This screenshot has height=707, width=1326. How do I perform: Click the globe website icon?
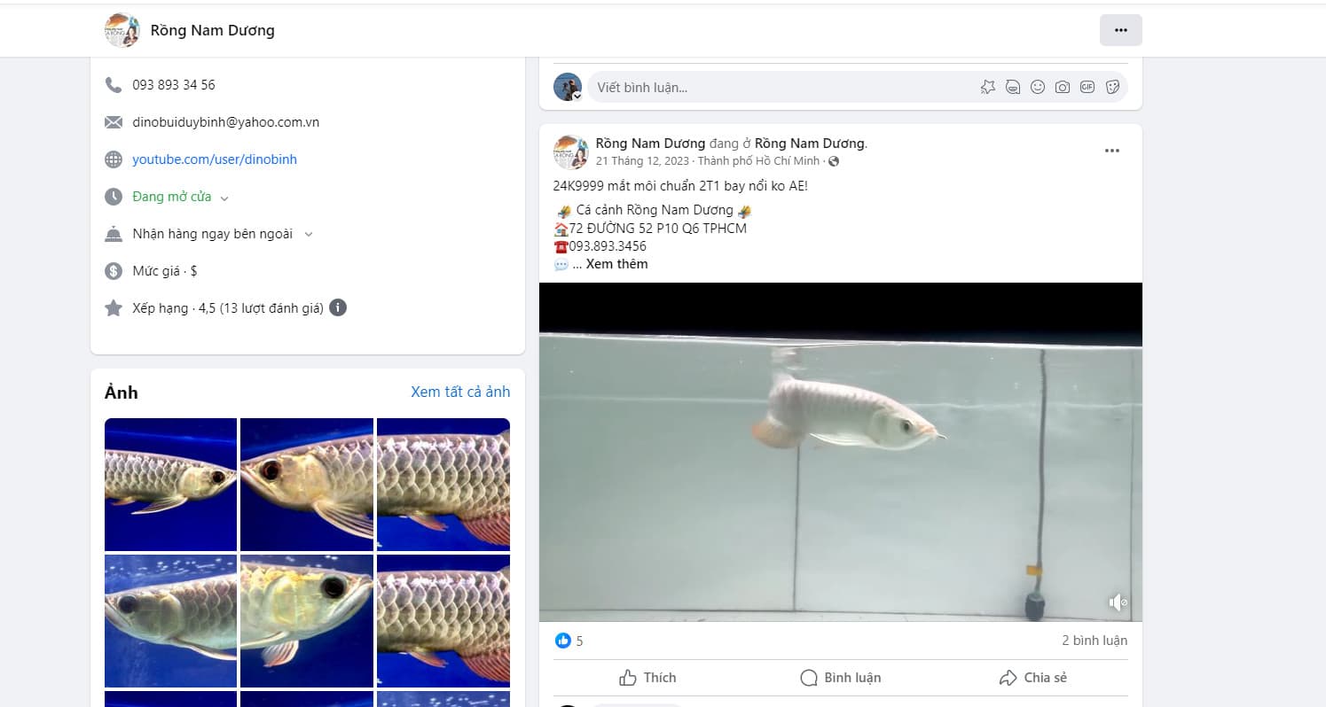pyautogui.click(x=114, y=159)
